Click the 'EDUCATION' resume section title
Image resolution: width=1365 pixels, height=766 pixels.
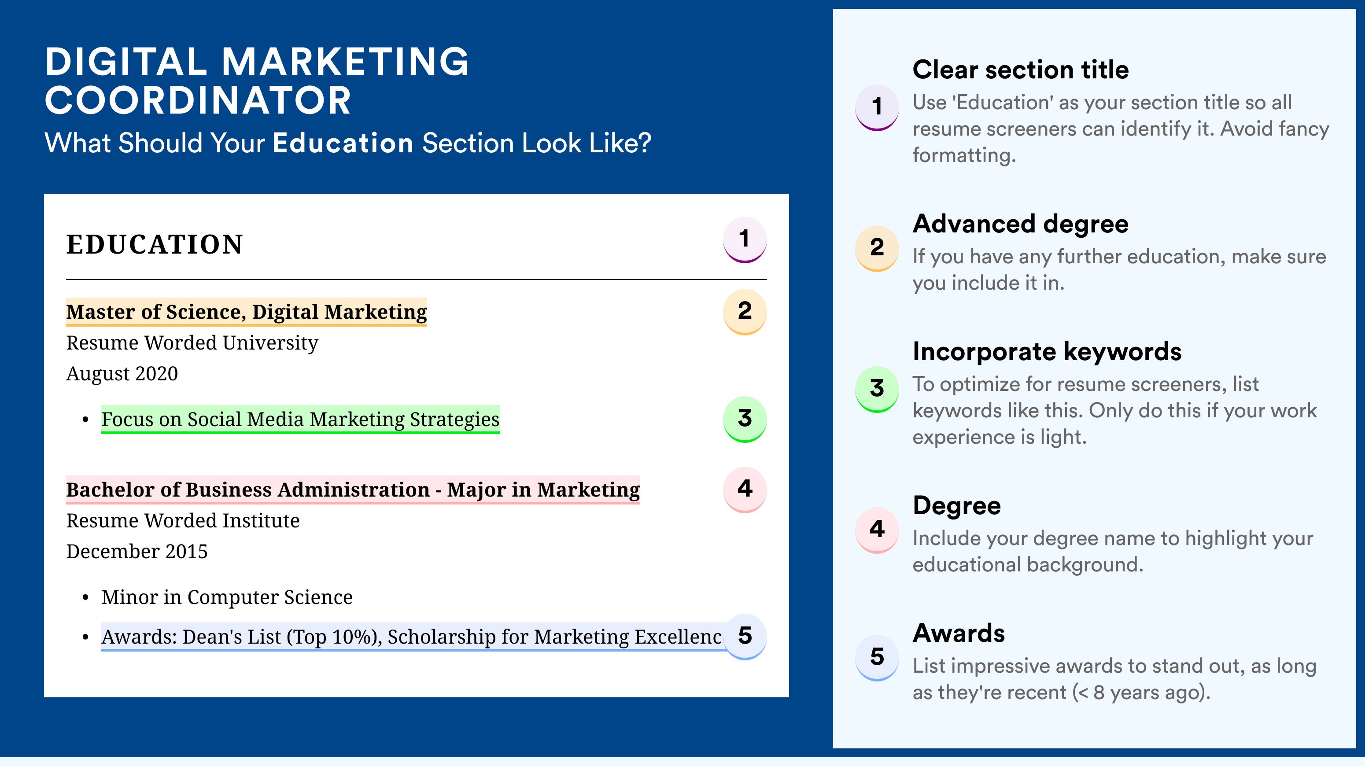pos(154,244)
